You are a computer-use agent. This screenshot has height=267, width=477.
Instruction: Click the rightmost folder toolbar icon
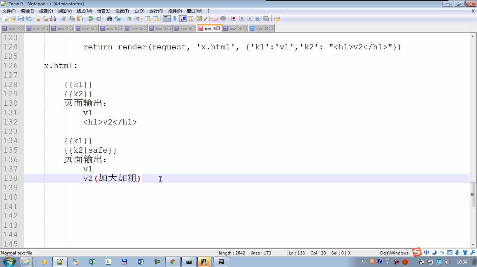[277, 18]
